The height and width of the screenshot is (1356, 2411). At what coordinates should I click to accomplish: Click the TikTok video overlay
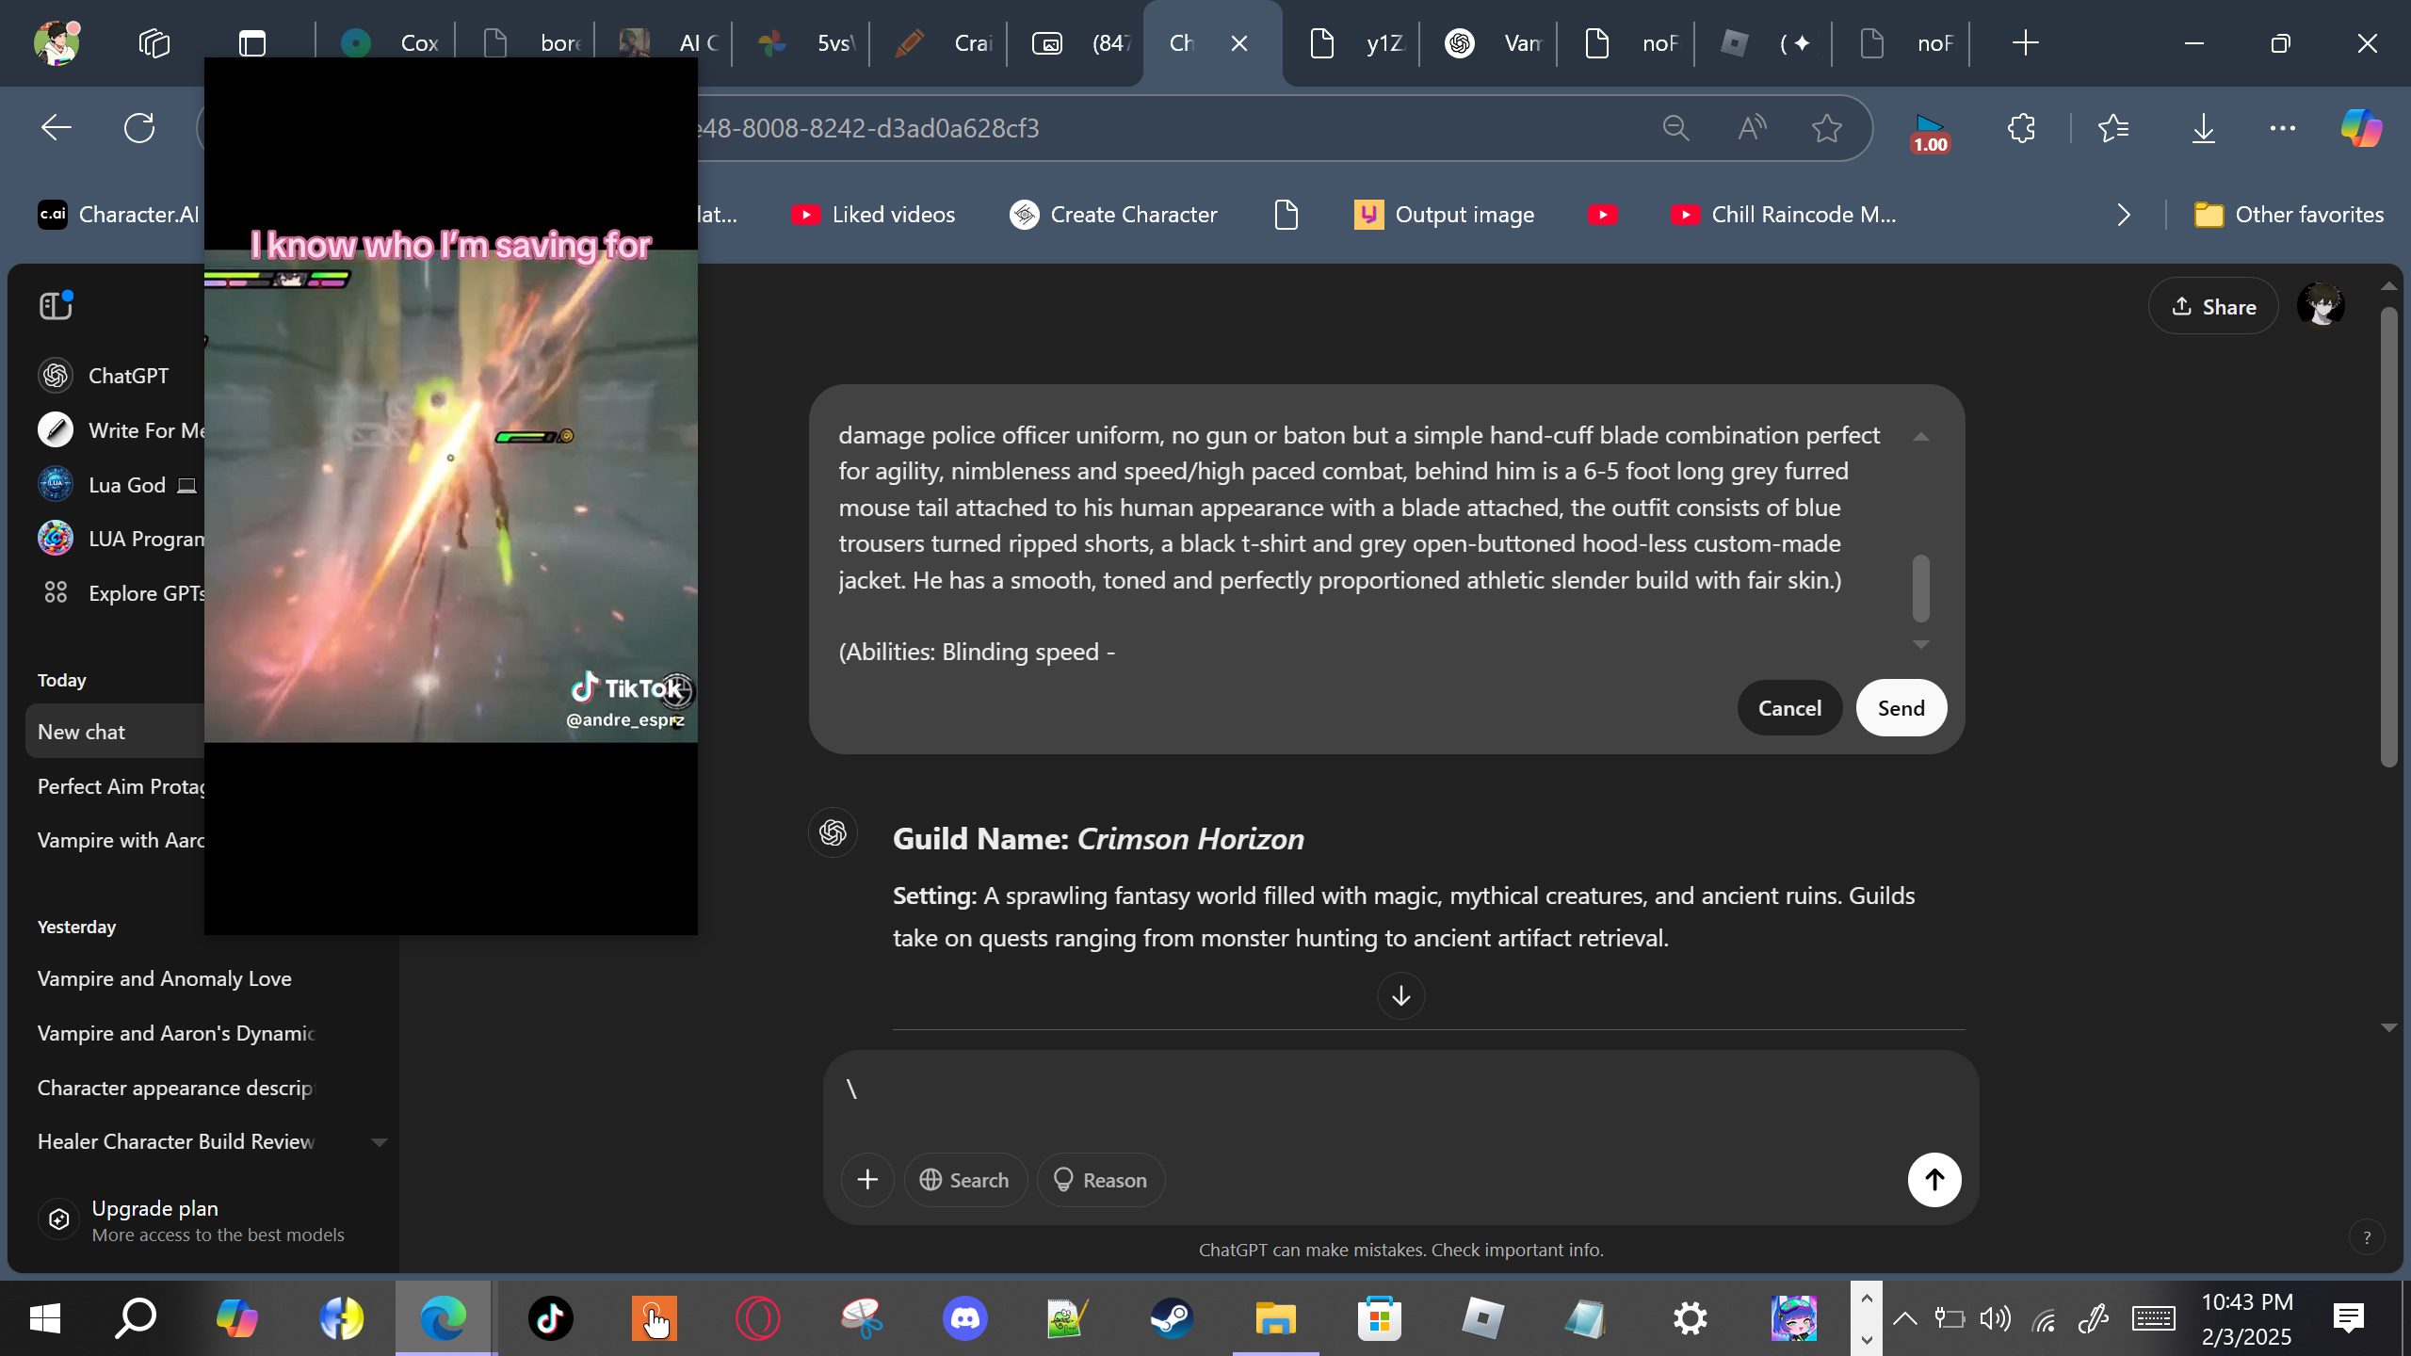click(451, 496)
